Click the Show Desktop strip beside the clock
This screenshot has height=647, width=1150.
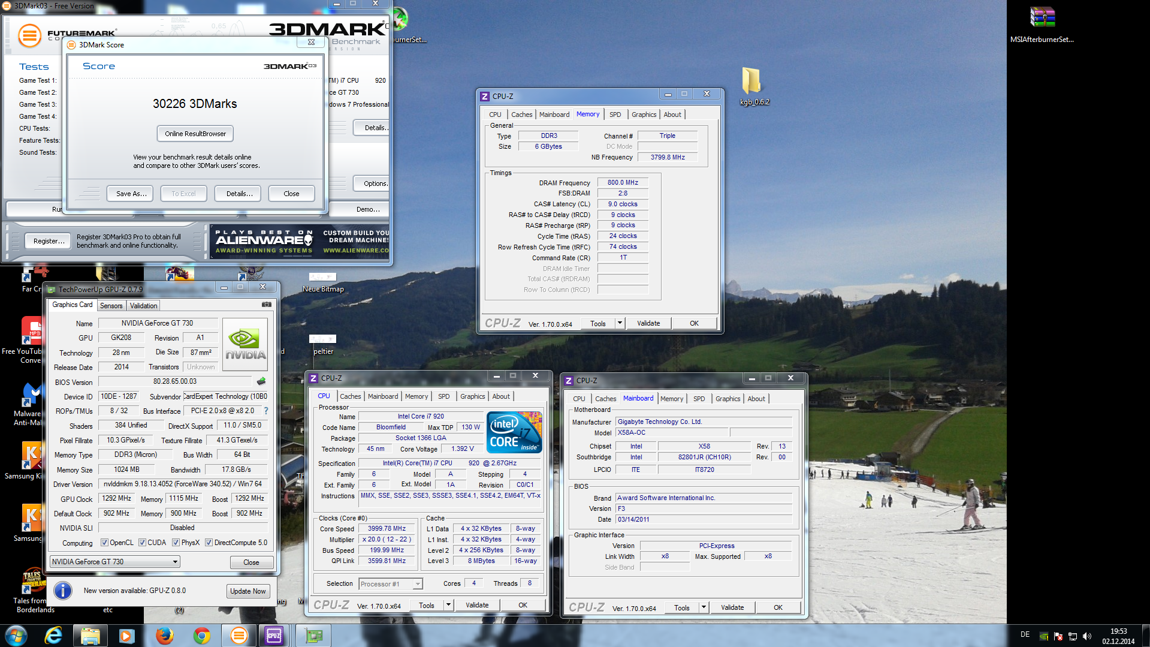point(1146,636)
